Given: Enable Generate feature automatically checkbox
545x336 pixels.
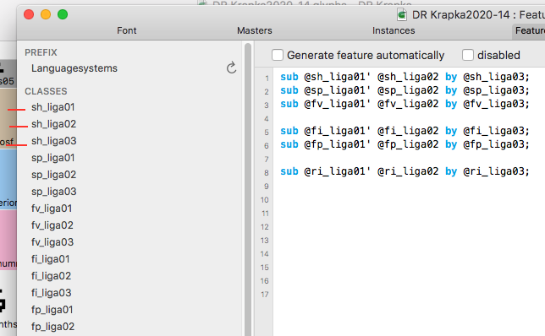Looking at the screenshot, I should (x=278, y=55).
